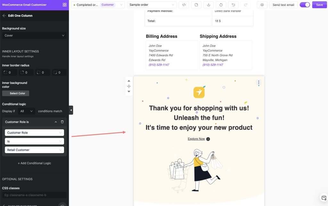Click Select Color for inner background
The height and width of the screenshot is (206, 328).
(x=16, y=94)
